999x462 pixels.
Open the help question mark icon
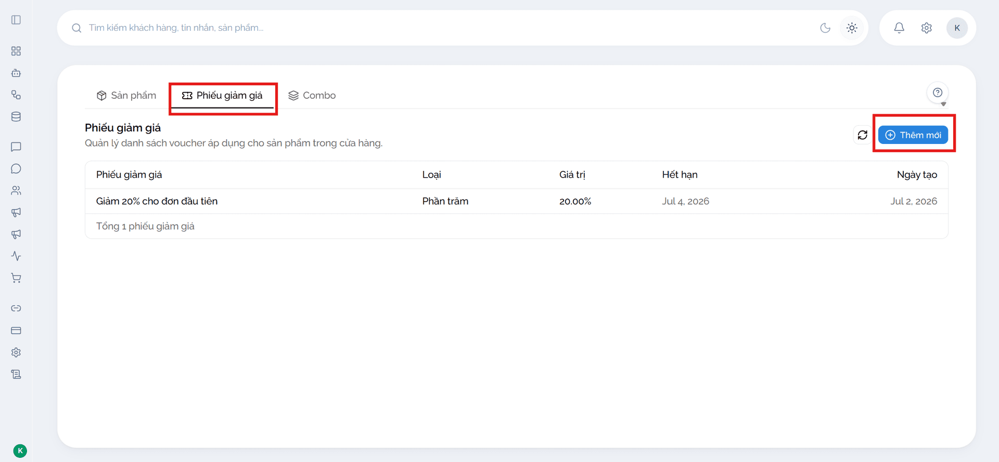[938, 93]
